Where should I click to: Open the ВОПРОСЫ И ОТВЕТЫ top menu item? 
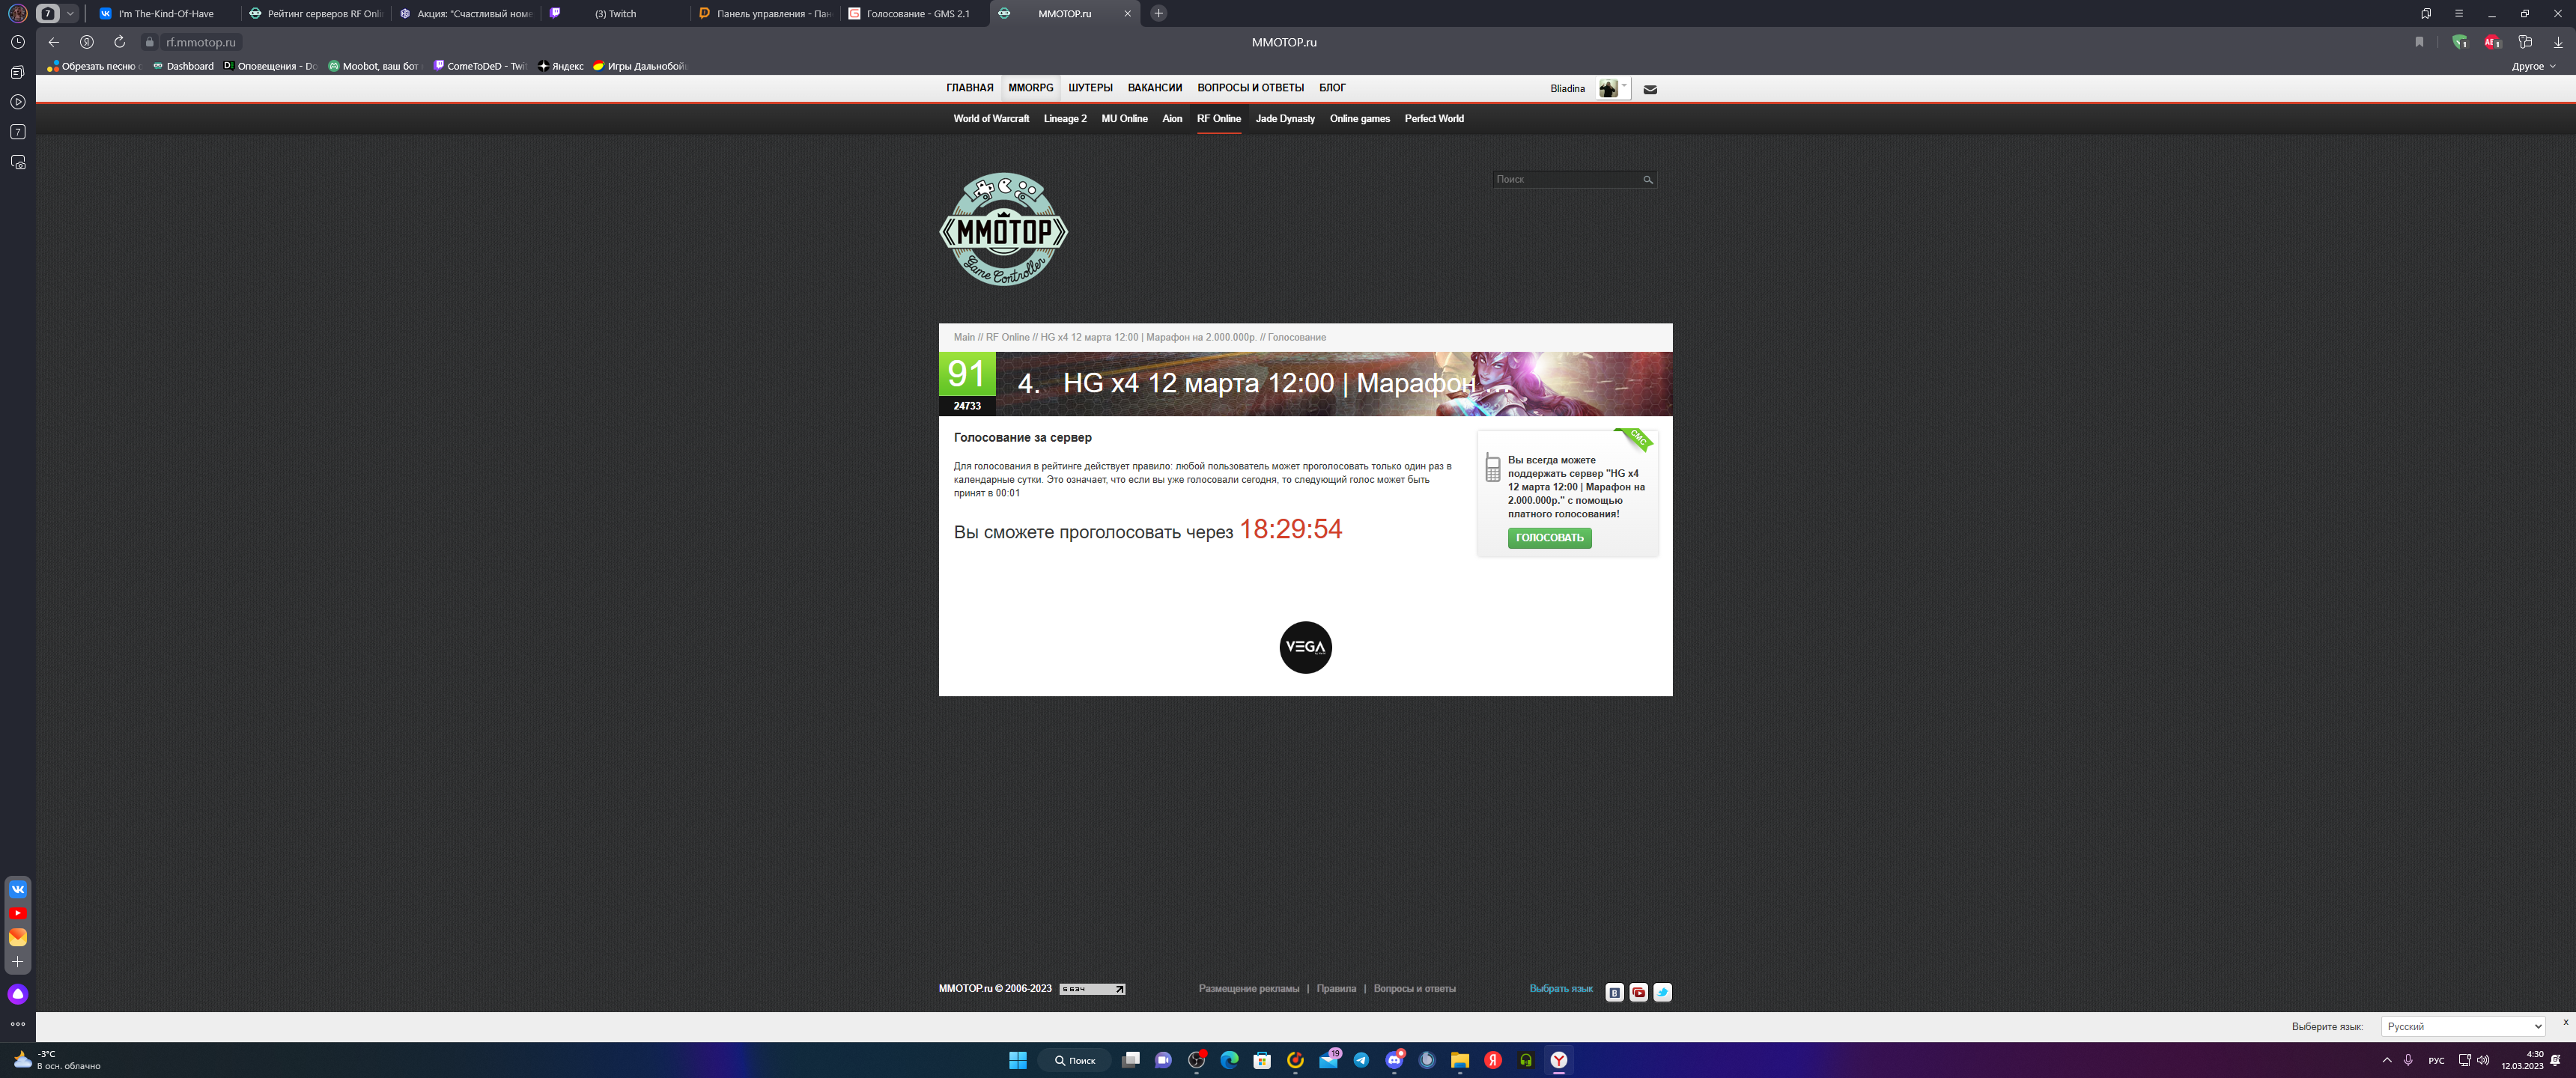coord(1250,88)
